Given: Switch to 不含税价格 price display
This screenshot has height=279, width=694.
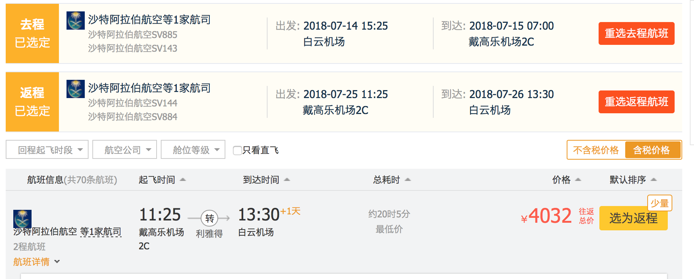Looking at the screenshot, I should click(596, 150).
